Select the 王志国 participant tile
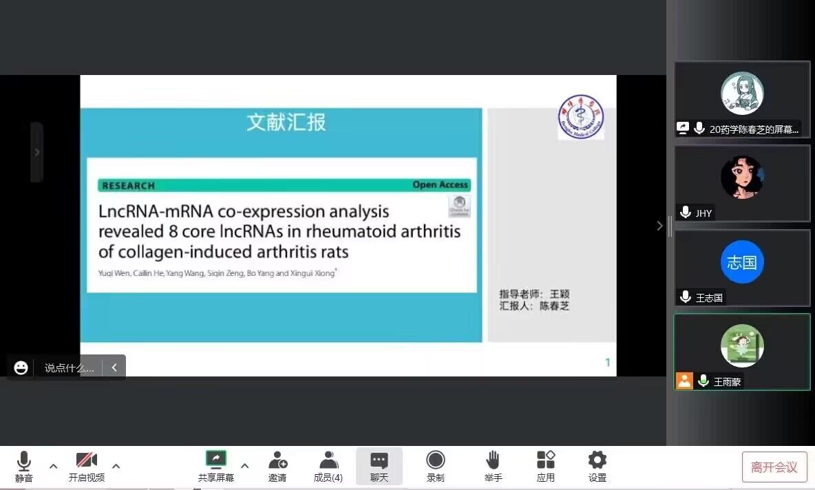This screenshot has height=490, width=815. coord(741,268)
